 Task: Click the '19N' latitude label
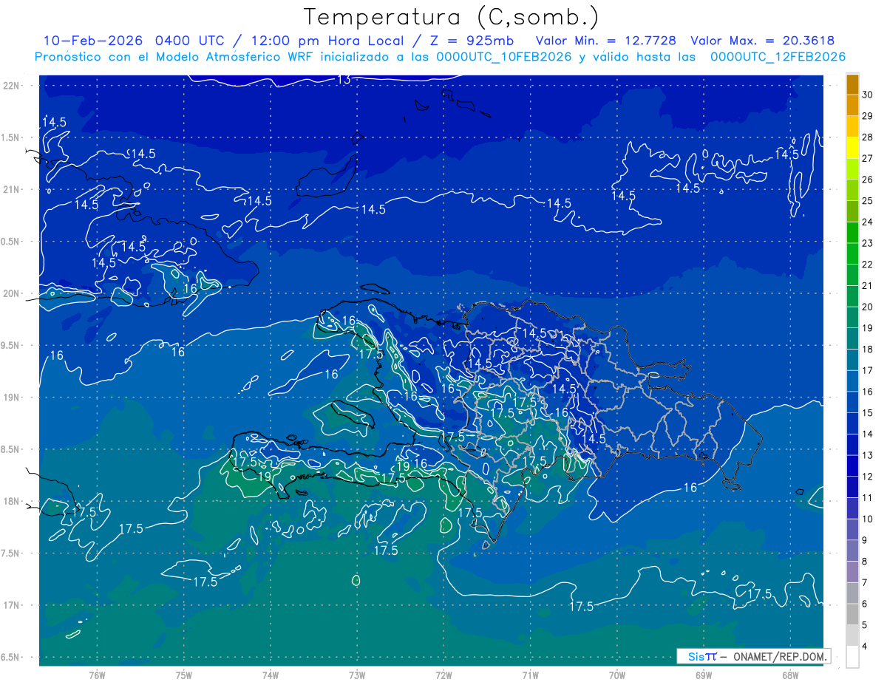13,398
